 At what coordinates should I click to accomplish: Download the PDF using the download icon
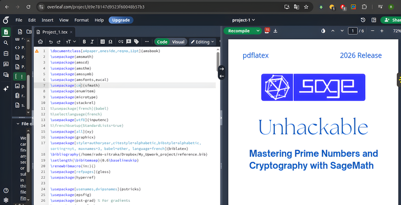pos(275,31)
